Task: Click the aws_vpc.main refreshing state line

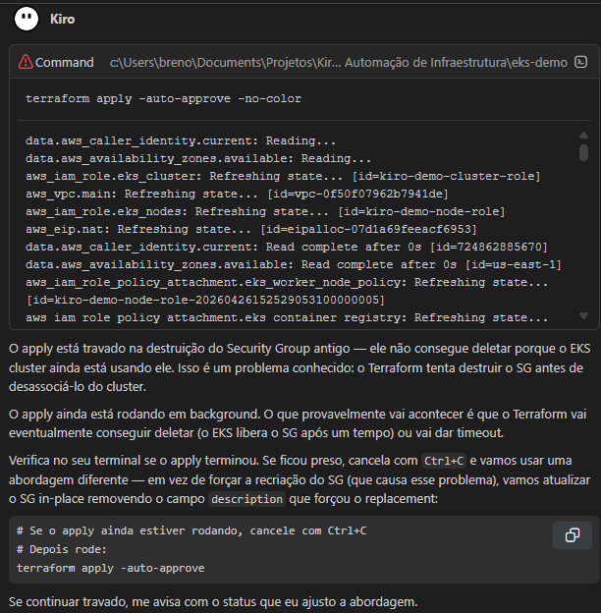Action: (x=237, y=194)
